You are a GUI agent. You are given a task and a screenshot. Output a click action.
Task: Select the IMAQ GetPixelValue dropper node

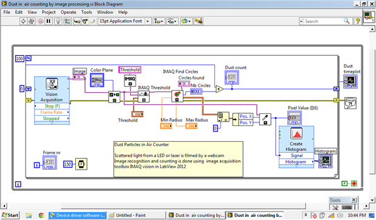click(265, 119)
